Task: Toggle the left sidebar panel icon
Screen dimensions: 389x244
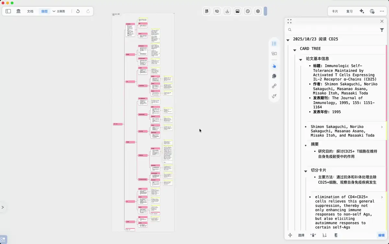Action: coord(8,11)
